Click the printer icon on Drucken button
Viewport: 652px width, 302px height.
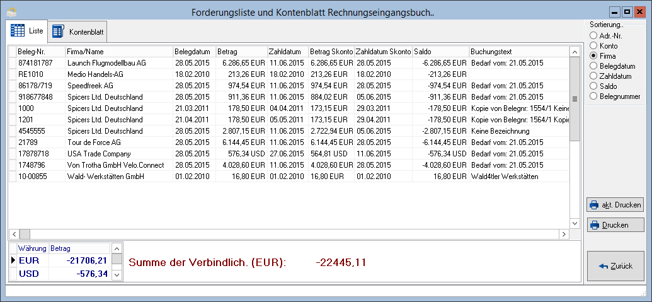click(x=595, y=225)
